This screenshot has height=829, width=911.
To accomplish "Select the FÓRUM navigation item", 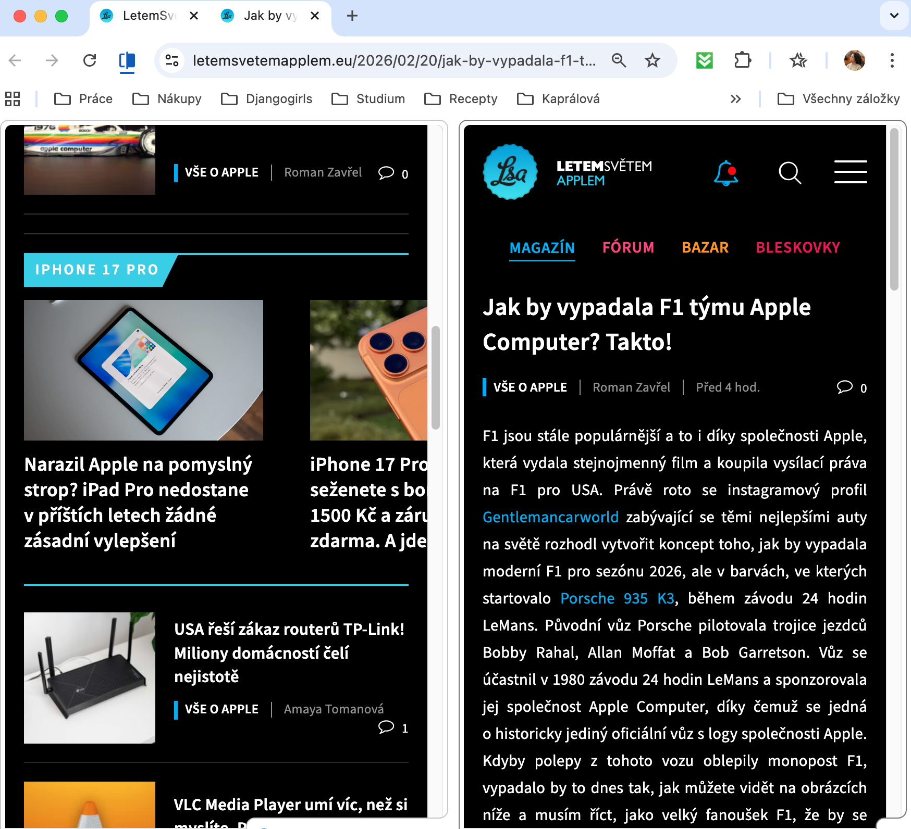I will (628, 247).
